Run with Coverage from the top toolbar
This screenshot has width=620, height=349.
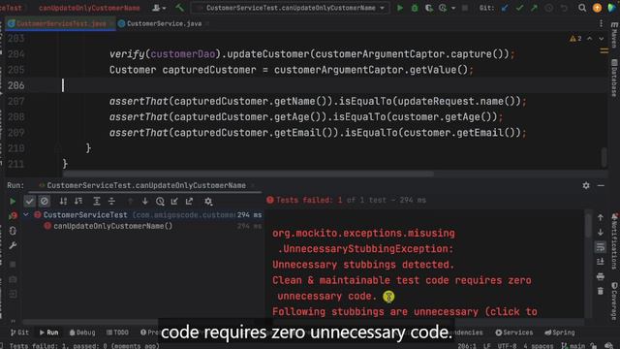click(428, 8)
